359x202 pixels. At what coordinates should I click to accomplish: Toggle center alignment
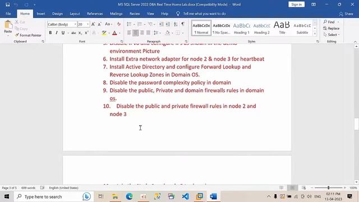(136, 33)
